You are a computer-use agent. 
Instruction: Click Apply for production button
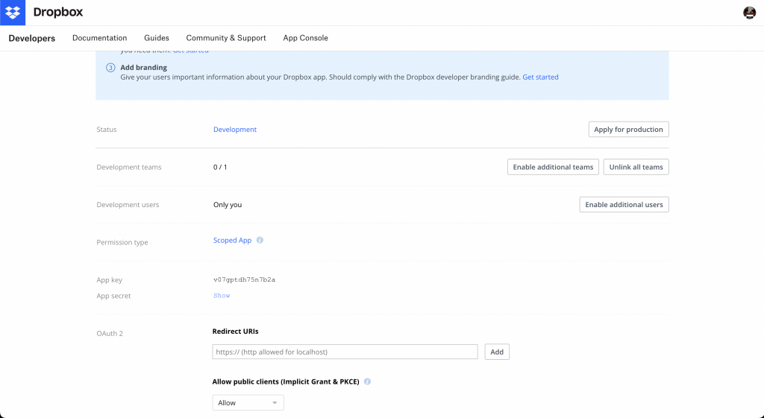point(628,130)
